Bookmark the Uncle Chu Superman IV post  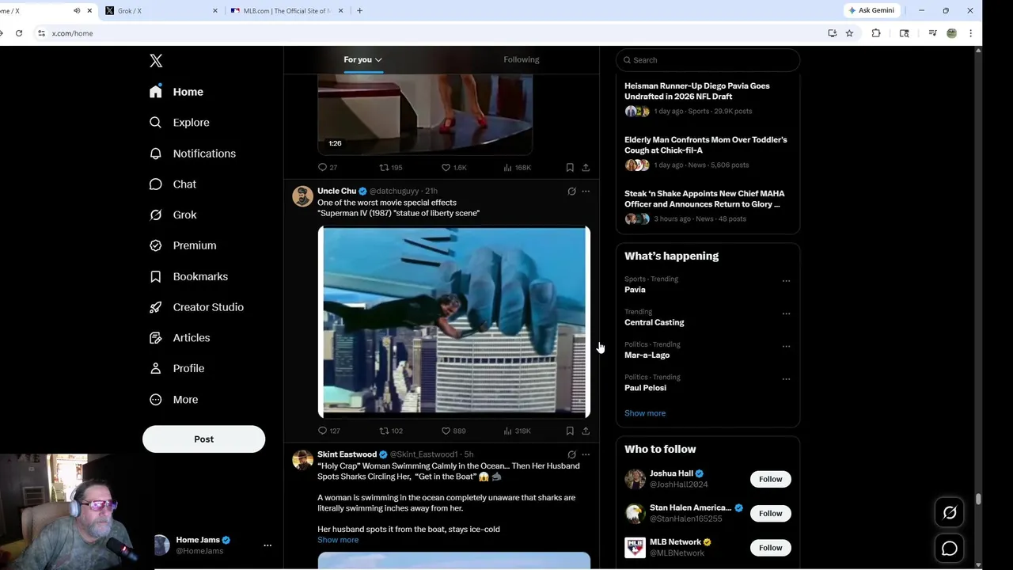coord(570,431)
